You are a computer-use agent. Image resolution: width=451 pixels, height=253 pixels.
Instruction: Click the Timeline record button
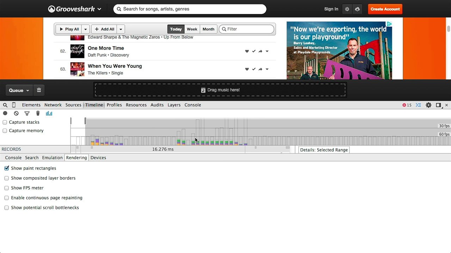pos(5,113)
